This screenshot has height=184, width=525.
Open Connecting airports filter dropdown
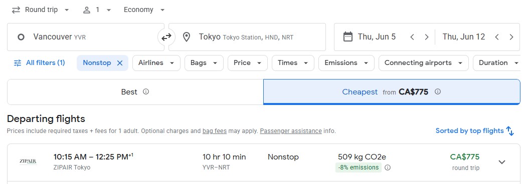tap(423, 63)
